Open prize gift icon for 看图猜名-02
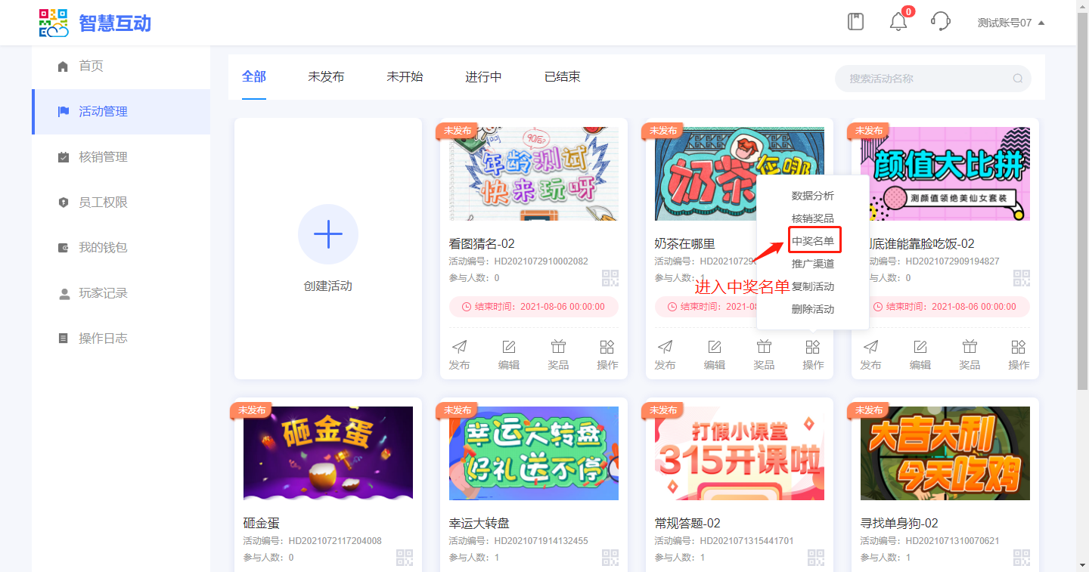 pos(558,354)
